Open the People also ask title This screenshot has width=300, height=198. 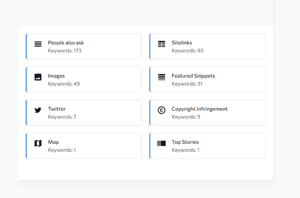click(66, 43)
